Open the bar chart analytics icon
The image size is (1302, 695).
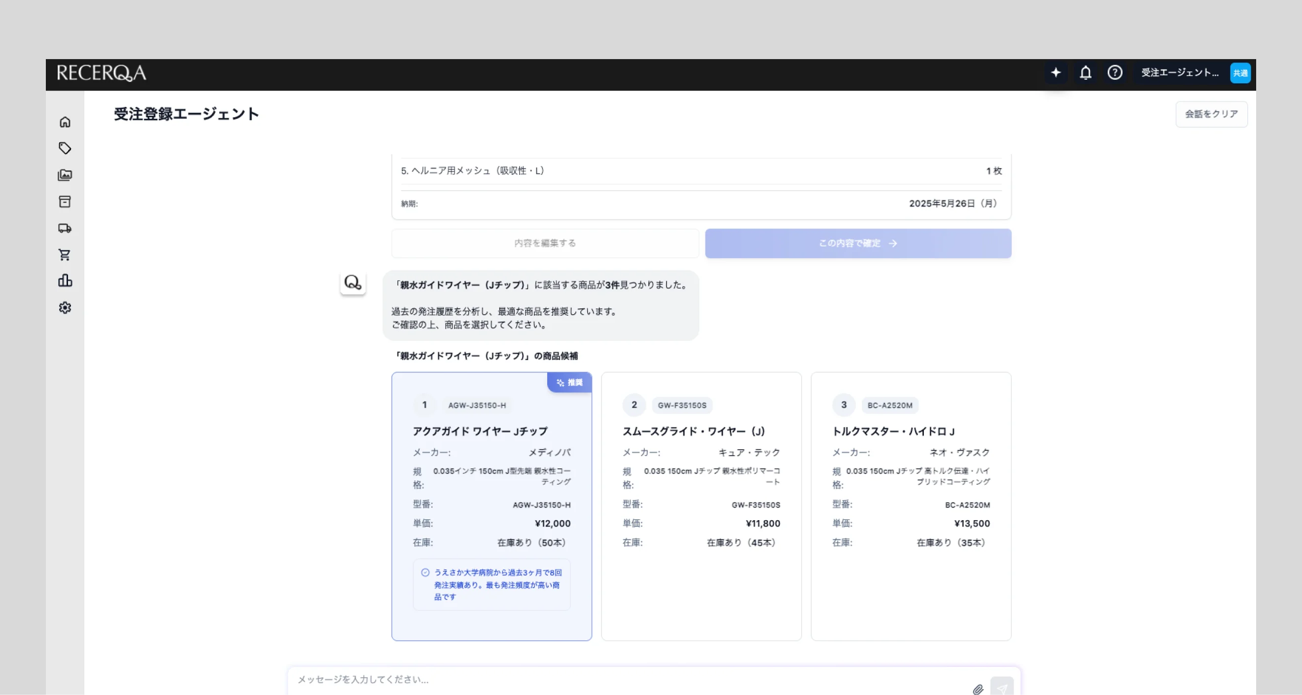point(65,281)
